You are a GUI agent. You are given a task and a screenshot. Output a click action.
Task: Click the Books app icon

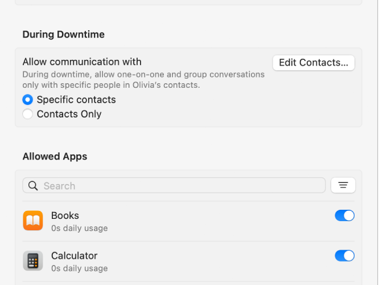coord(33,221)
